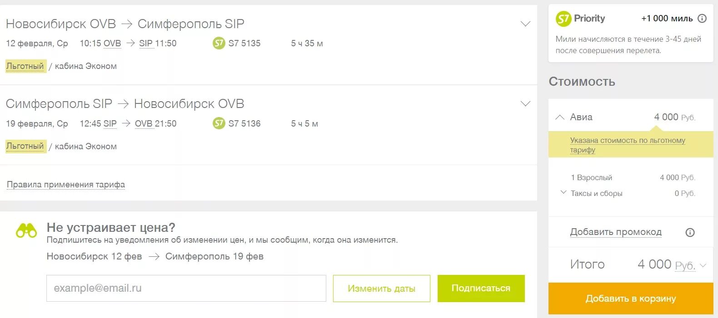Viewport: 718px width, 318px height.
Task: Collapse the Авиа price section
Action: (560, 117)
